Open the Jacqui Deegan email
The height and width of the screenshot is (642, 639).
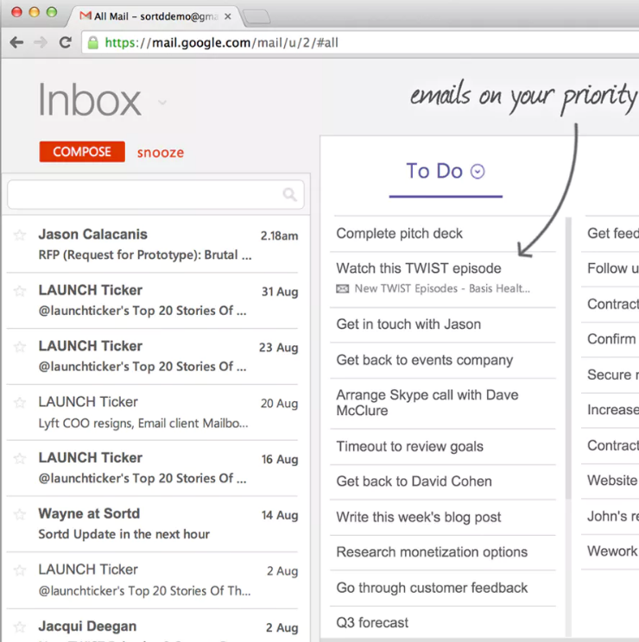[x=152, y=626]
